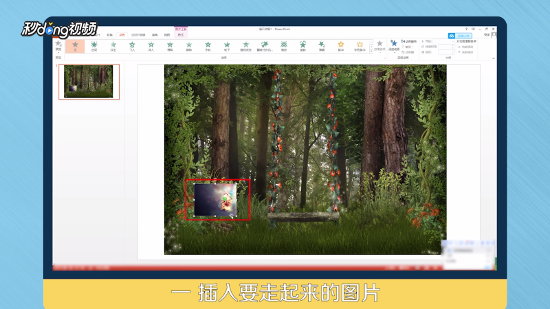Apply the Shape (形状) animation effect
The height and width of the screenshot is (309, 550).
tap(208, 46)
